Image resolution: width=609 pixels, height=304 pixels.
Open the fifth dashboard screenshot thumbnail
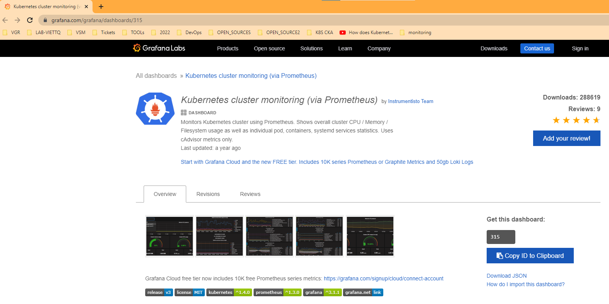pos(370,236)
